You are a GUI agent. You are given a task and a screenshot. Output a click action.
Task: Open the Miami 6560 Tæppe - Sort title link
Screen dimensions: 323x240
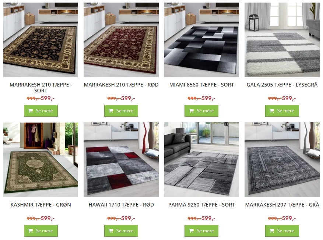[x=201, y=85]
